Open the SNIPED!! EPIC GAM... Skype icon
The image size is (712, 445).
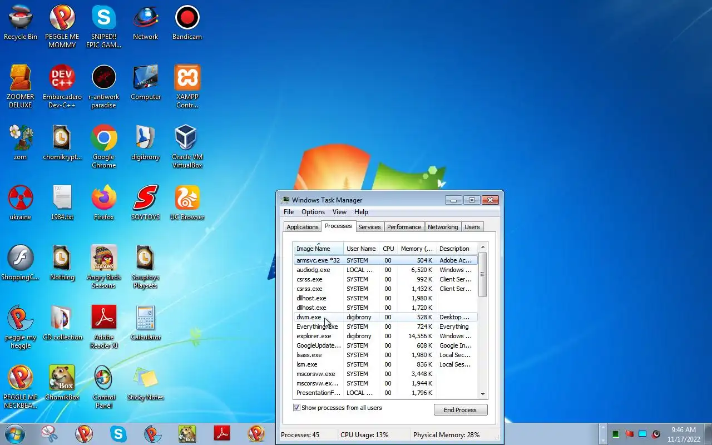pyautogui.click(x=104, y=27)
